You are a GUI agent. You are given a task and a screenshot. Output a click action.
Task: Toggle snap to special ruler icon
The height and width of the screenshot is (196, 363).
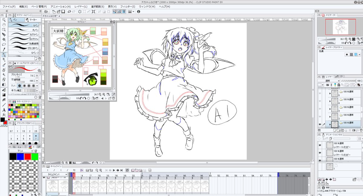(119, 11)
